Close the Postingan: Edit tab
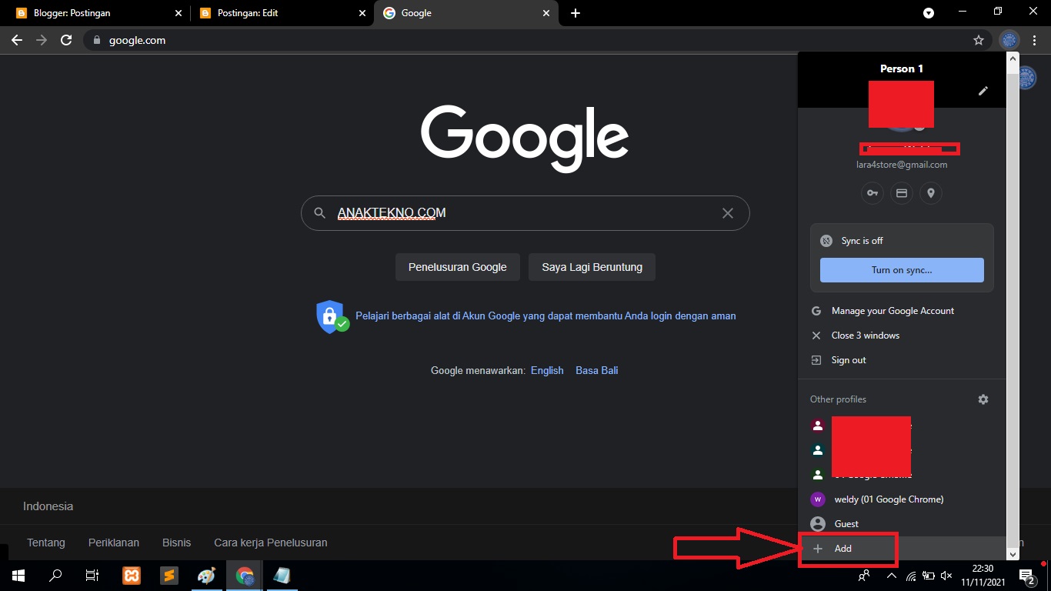This screenshot has height=591, width=1051. tap(363, 13)
